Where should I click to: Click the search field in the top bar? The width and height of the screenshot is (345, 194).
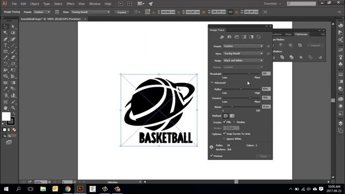301,4
